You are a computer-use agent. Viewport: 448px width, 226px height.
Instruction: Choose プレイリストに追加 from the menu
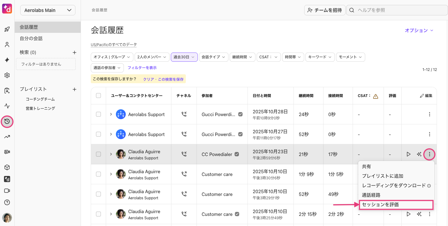[x=396, y=176]
